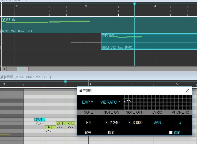Tick the 保护 (protect) checkbox
This screenshot has height=144, width=197.
click(171, 133)
